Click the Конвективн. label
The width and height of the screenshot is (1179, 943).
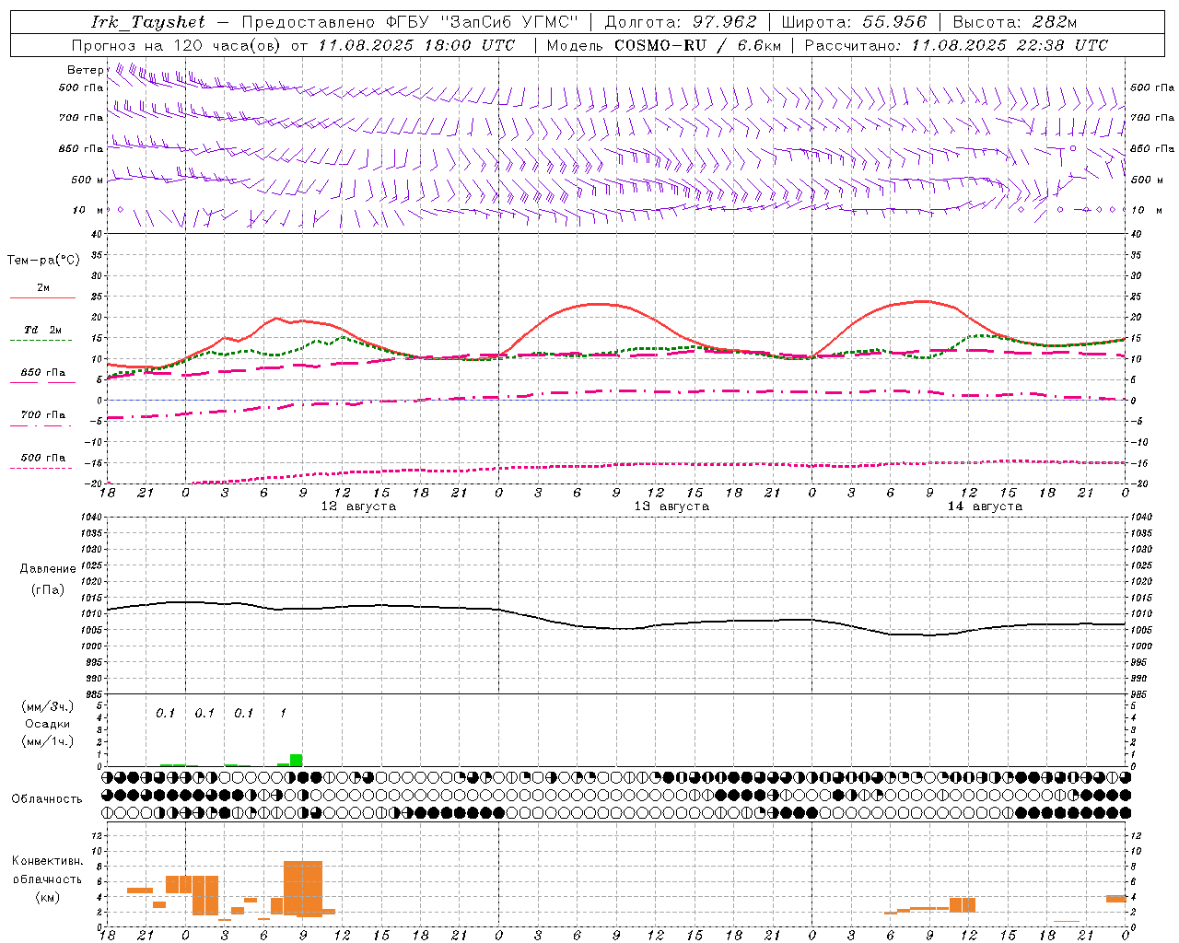point(47,861)
